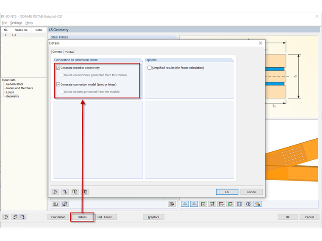
Task: Toggle the yellow render model icon
Action: tap(258, 204)
